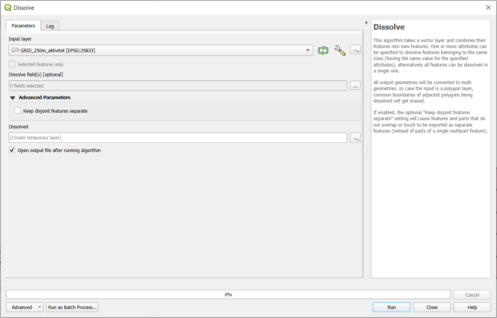Screen dimensions: 497x318
Task: Click the Dissolved label above output field
Action: tap(18, 127)
